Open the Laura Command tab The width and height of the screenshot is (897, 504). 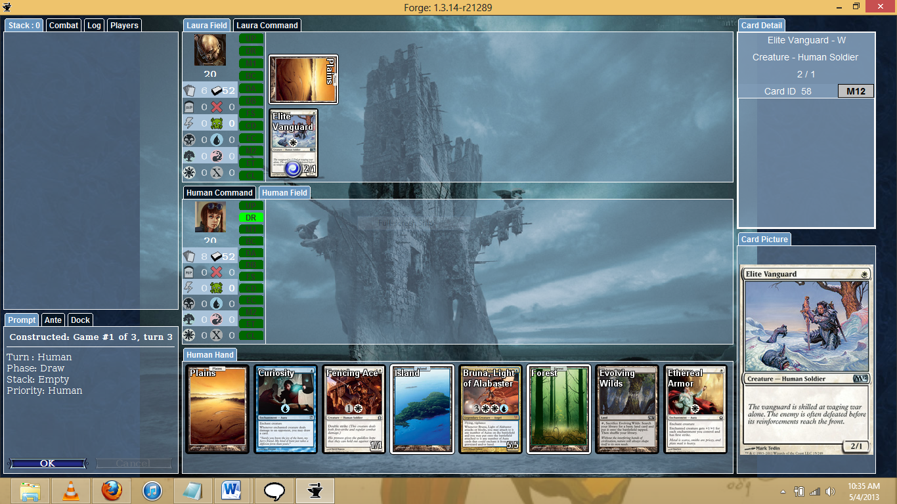(267, 26)
